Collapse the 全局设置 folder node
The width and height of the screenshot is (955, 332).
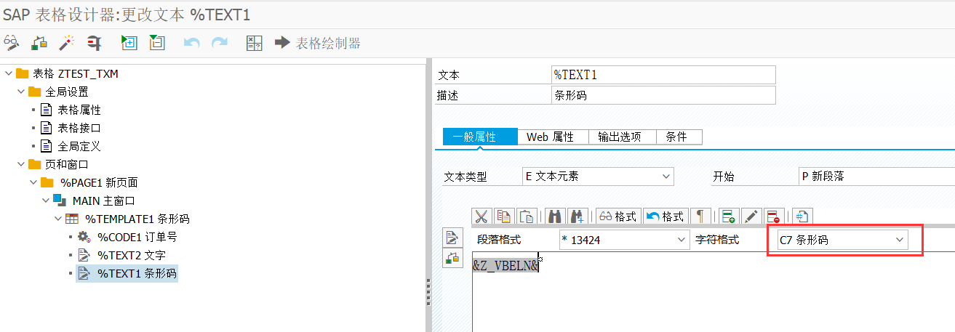20,92
